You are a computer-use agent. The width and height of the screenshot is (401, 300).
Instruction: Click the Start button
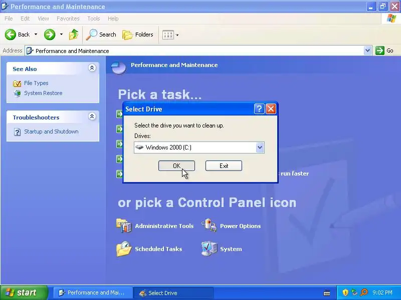(24, 292)
